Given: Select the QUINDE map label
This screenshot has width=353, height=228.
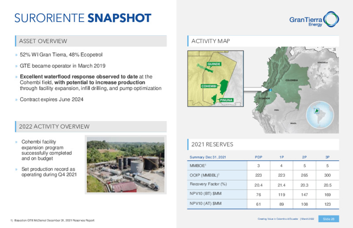Looking at the screenshot, I should point(214,64).
